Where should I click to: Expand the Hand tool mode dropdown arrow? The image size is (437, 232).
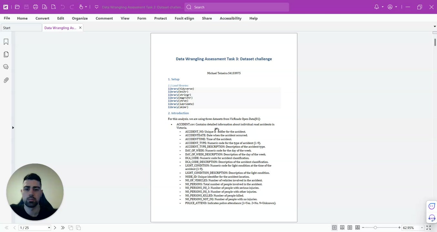click(86, 7)
